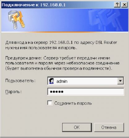Click the DSL Router server message text
129x138 pixels.
[x=61, y=45]
